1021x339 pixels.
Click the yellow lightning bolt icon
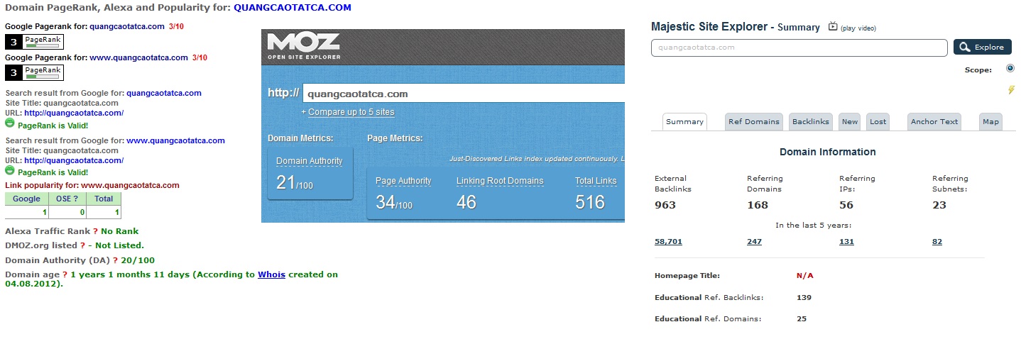click(x=1012, y=90)
